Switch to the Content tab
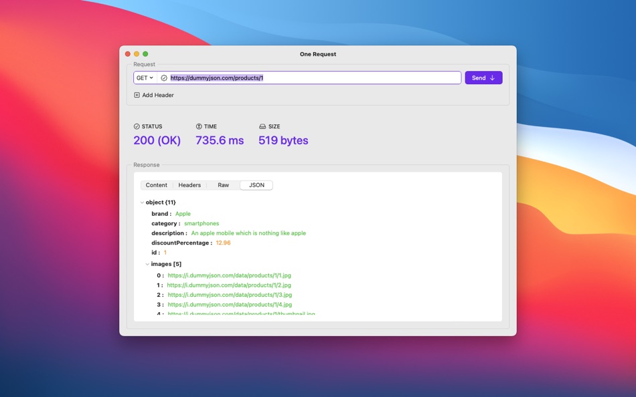636x397 pixels. pyautogui.click(x=156, y=185)
